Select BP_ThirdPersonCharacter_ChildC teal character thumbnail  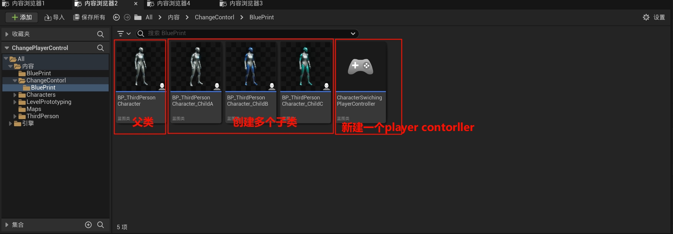[306, 66]
